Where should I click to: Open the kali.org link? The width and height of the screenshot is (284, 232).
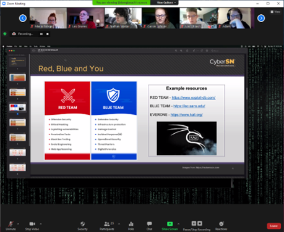(x=186, y=115)
